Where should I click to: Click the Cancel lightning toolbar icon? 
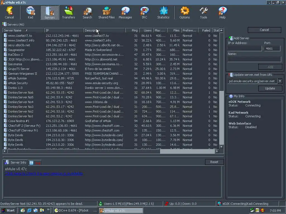9,13
